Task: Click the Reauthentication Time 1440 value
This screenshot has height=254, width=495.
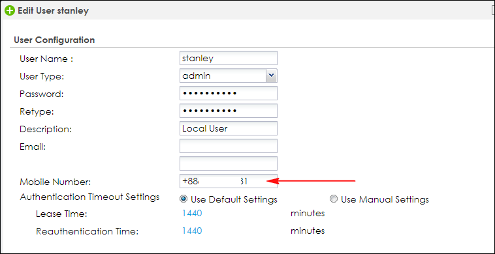Action: point(192,231)
